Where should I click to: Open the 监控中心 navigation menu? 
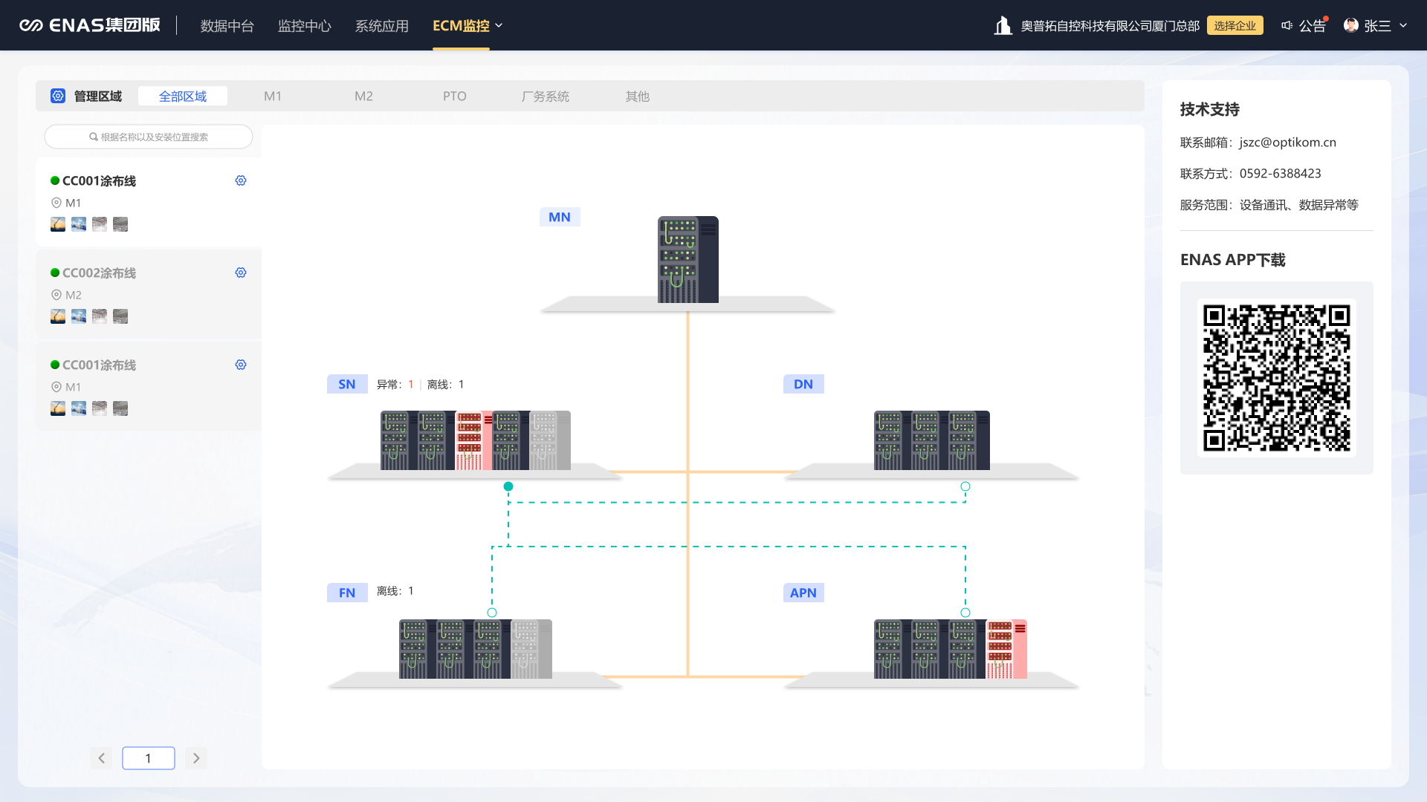[305, 25]
